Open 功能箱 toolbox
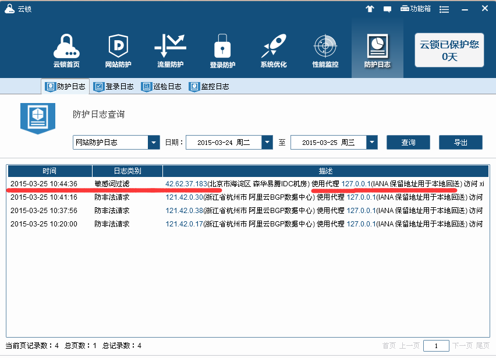Image resolution: width=496 pixels, height=358 pixels. 416,9
